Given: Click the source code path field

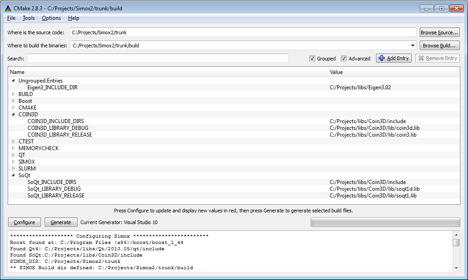Looking at the screenshot, I should click(243, 32).
